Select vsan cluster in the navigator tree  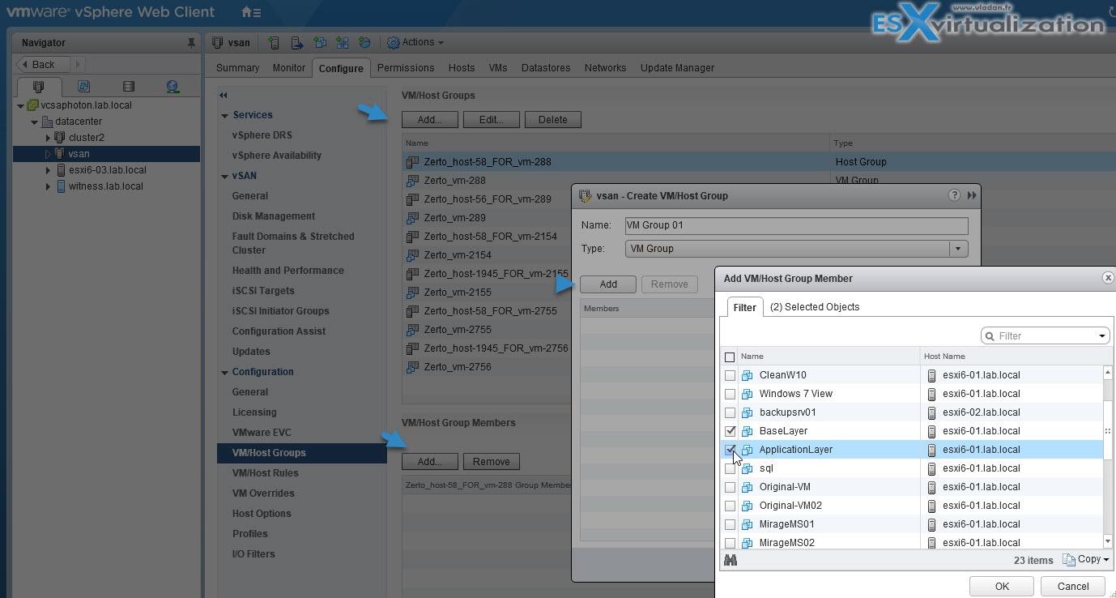tap(107, 154)
